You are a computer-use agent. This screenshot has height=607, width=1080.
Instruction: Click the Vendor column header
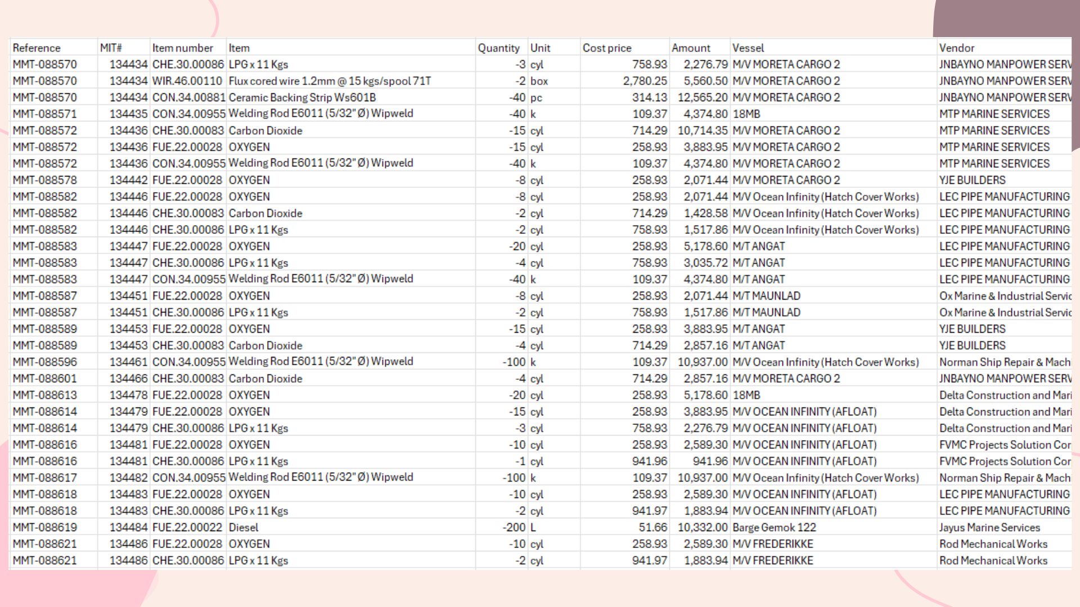[x=956, y=48]
